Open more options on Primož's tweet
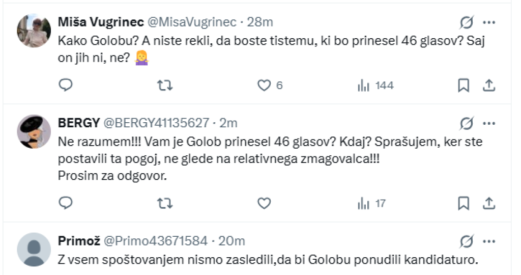Image resolution: width=521 pixels, height=275 pixels. click(488, 241)
